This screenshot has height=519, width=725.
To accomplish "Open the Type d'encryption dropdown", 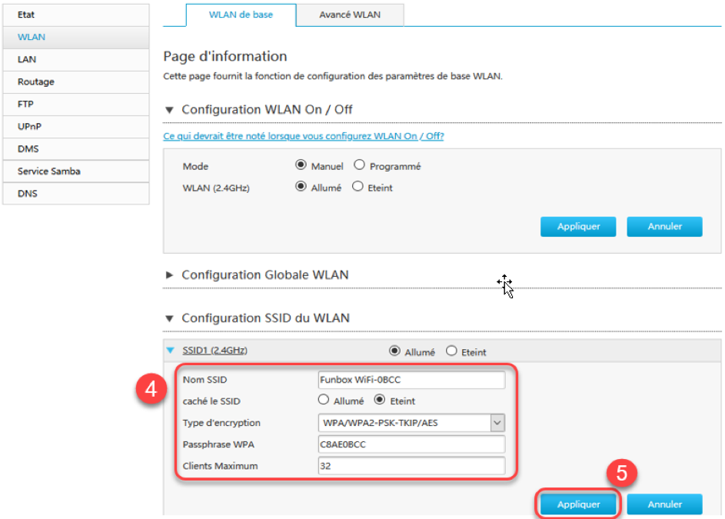I will (497, 423).
